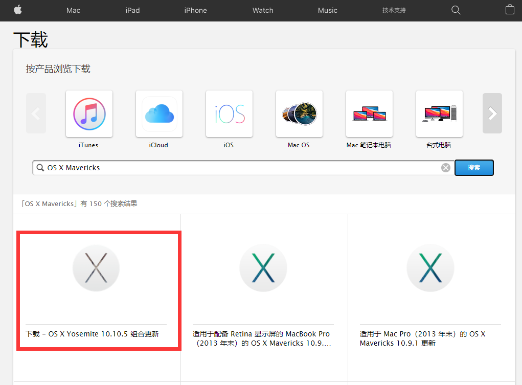Clear the search field with the X button
Screen dimensions: 522x385
[446, 168]
